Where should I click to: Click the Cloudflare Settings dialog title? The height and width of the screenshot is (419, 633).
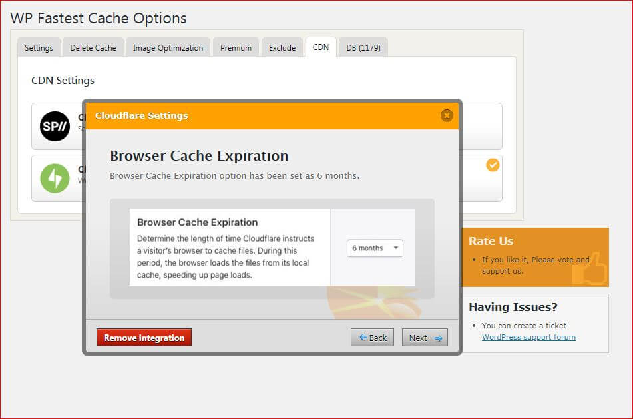142,115
